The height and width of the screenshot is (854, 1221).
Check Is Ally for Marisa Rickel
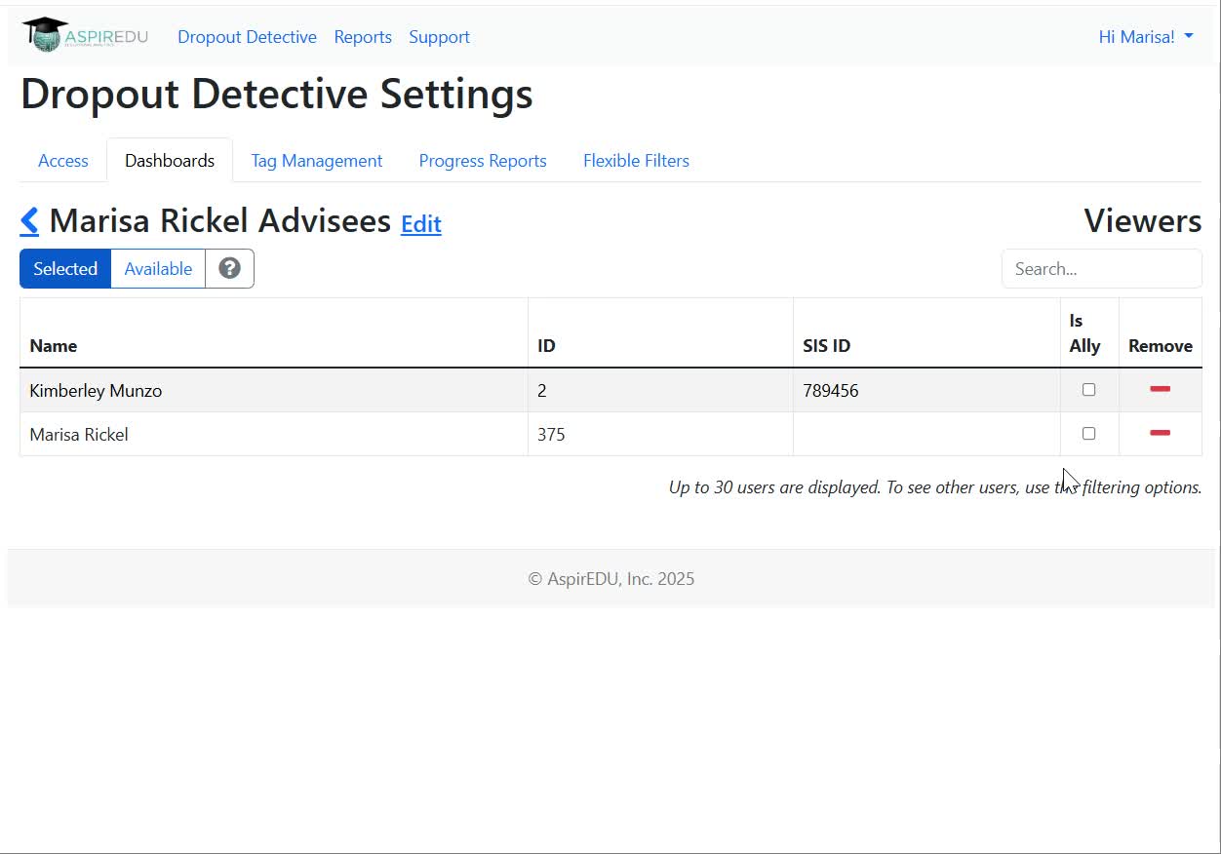tap(1088, 433)
